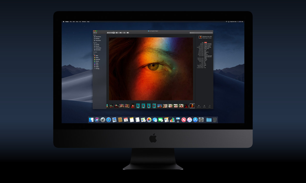
Task: Open iTunes from the Dock
Action: tap(190, 120)
